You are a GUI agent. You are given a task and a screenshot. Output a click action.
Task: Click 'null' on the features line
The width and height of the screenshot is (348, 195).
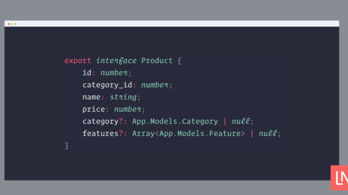268,133
